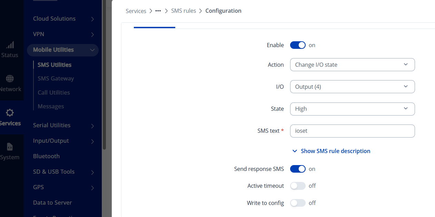The image size is (435, 217).
Task: Turn on Write to config
Action: point(298,203)
